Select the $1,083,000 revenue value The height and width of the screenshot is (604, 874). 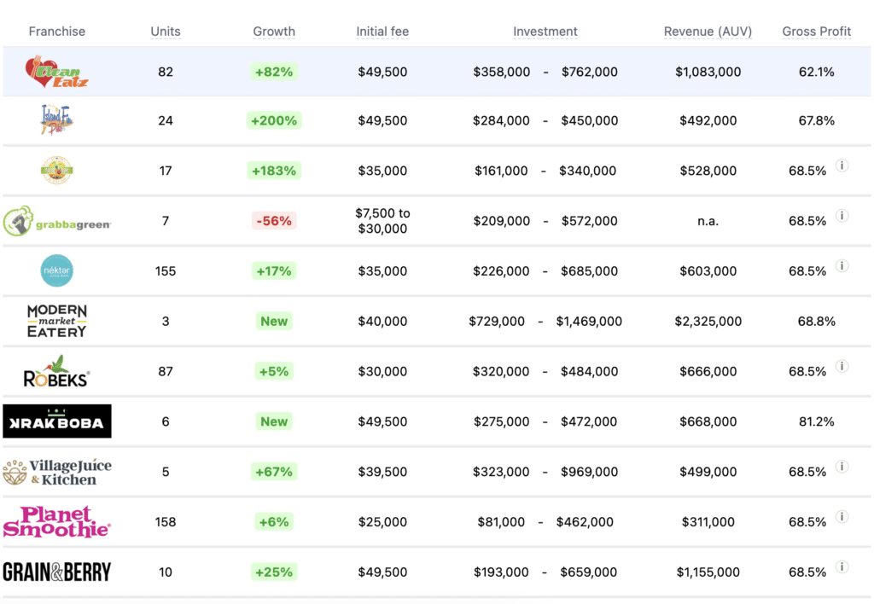708,72
